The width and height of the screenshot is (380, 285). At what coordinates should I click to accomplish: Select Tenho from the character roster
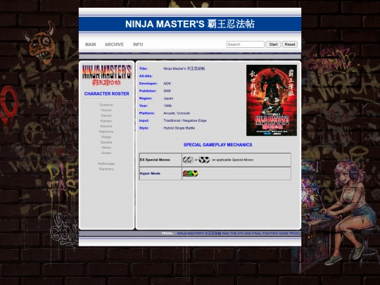tap(106, 147)
